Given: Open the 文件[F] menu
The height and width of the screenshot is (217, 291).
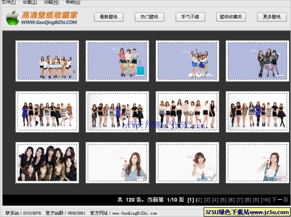Looking at the screenshot, I should [x=9, y=2].
